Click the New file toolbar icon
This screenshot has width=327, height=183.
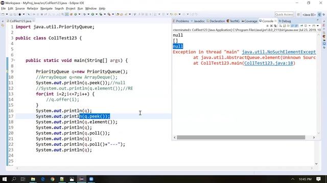(3, 14)
